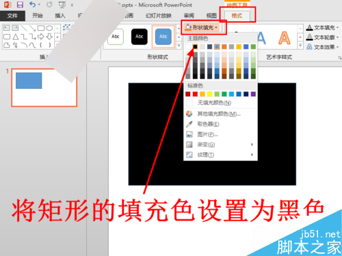Open the 文本填充 text fill dropdown

pos(322,28)
